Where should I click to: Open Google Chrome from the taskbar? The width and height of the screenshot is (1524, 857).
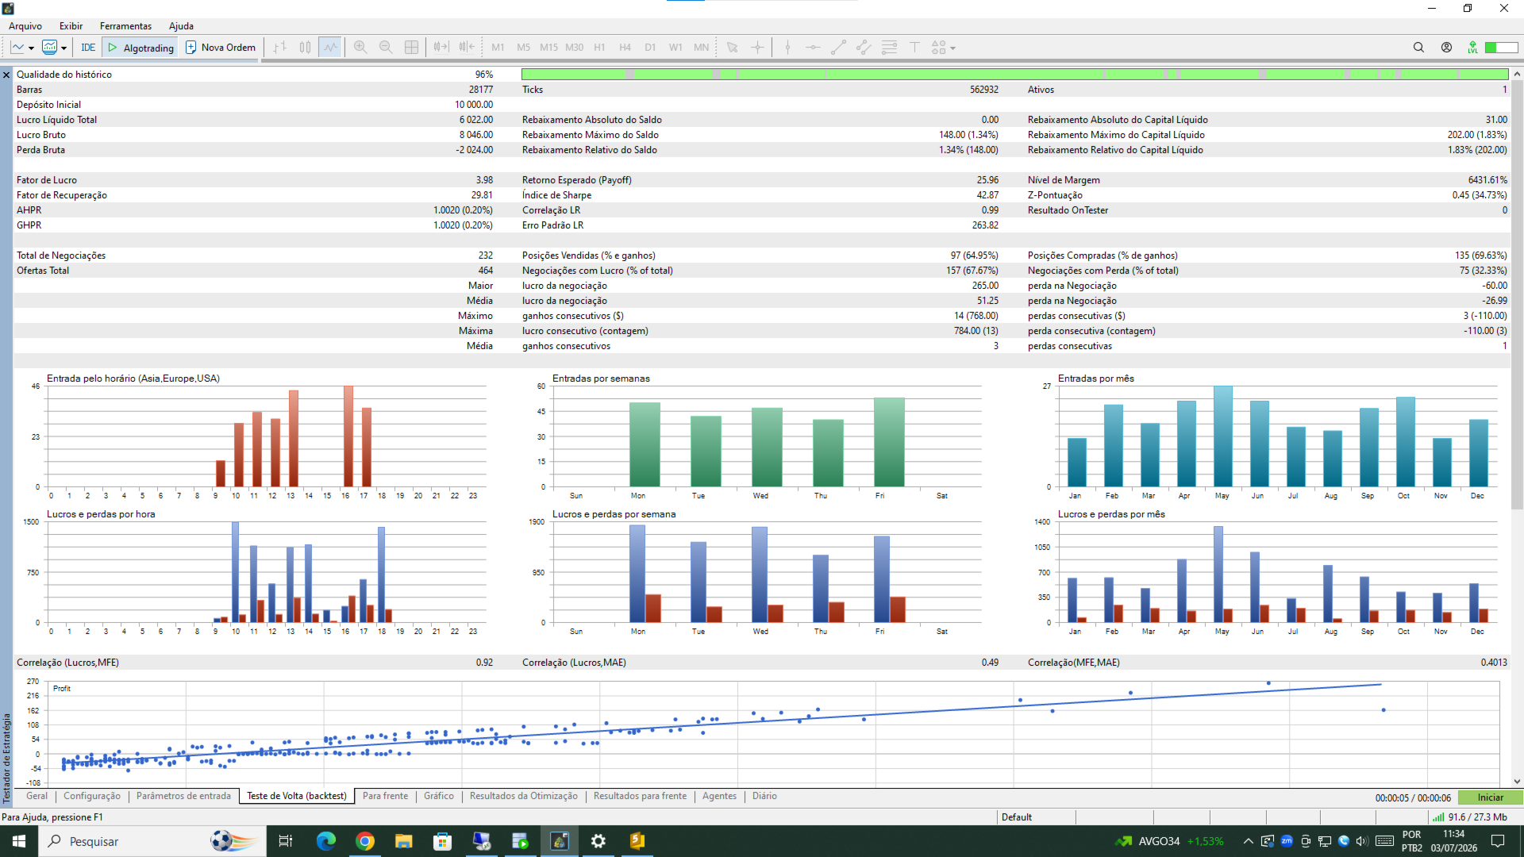(365, 841)
